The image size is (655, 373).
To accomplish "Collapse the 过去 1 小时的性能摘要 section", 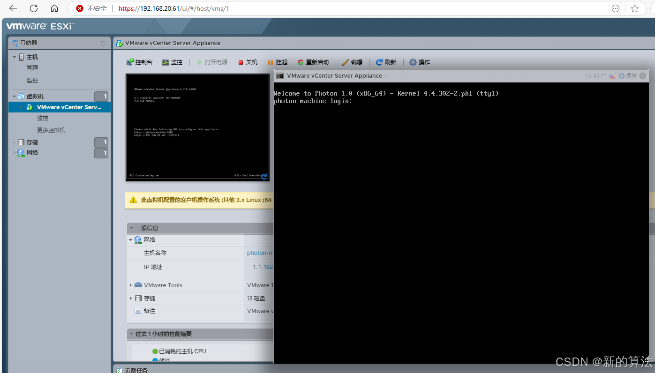I will point(132,334).
